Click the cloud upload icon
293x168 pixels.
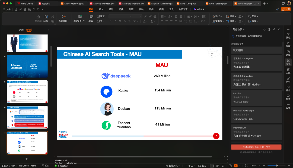pos(278,9)
